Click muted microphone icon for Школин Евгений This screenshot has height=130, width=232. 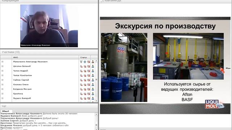coord(81,66)
